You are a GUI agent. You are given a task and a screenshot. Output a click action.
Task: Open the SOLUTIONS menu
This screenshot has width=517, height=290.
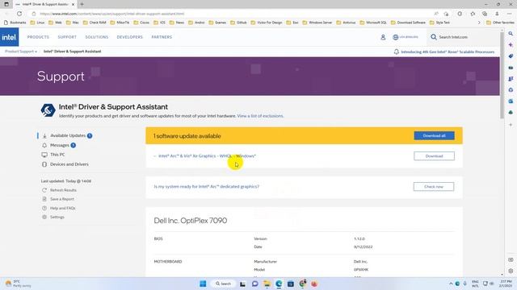pos(97,37)
